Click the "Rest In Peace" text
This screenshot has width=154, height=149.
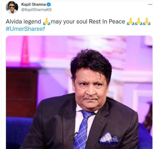[x=107, y=21]
